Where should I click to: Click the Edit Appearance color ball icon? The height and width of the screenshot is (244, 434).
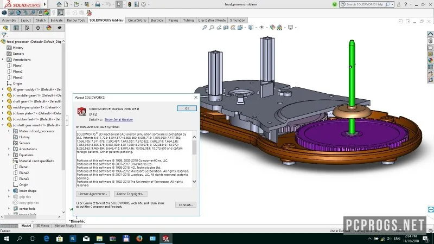pyautogui.click(x=272, y=28)
